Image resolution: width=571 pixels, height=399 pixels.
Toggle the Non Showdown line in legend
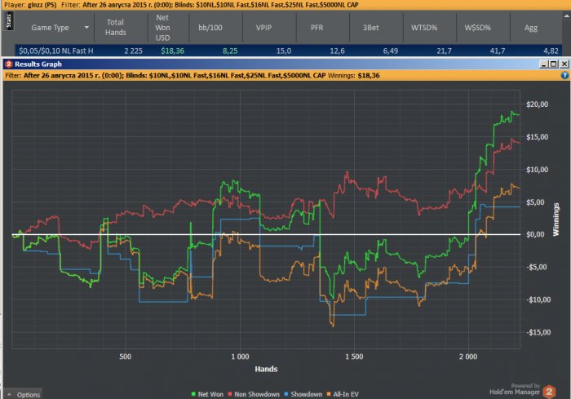[x=250, y=393]
